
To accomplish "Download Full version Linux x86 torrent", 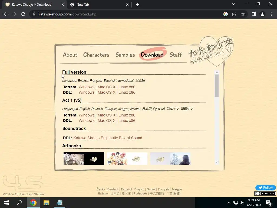I will point(127,87).
